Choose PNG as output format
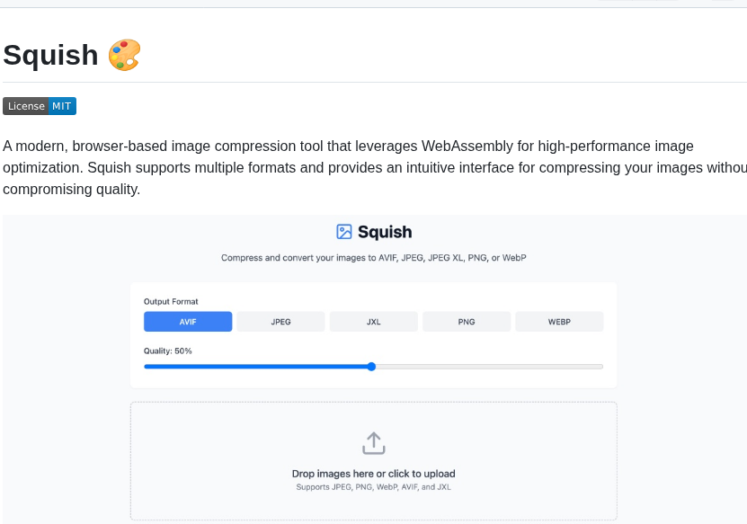747x524 pixels. (467, 322)
